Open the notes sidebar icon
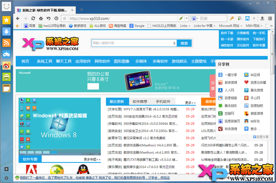Viewport: 276px width, 183px height. (7, 88)
